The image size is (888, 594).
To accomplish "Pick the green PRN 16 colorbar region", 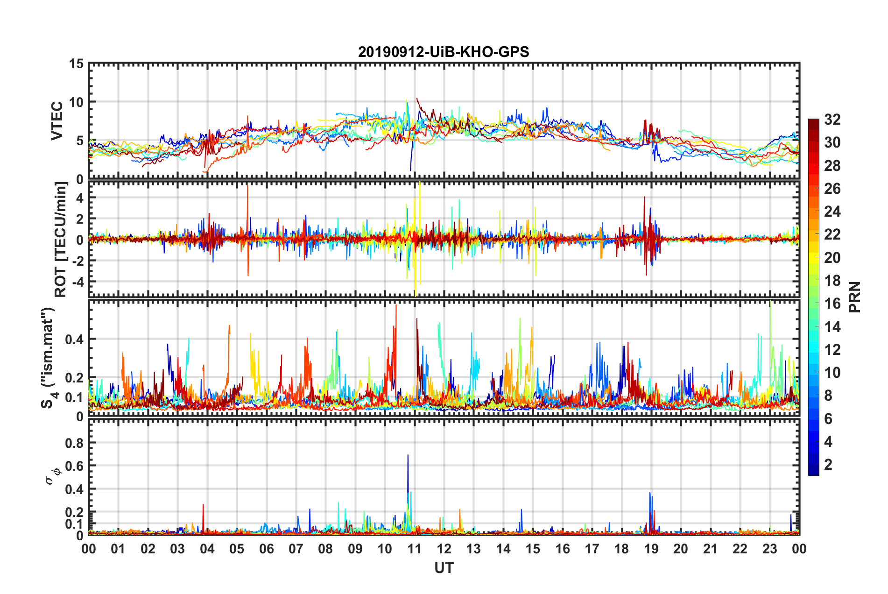I will 813,303.
